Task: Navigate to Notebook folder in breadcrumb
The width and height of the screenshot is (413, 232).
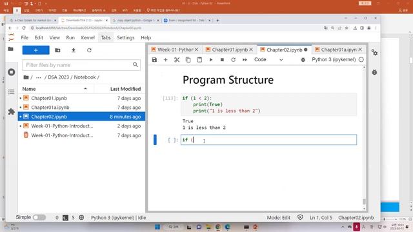Action: tap(85, 77)
